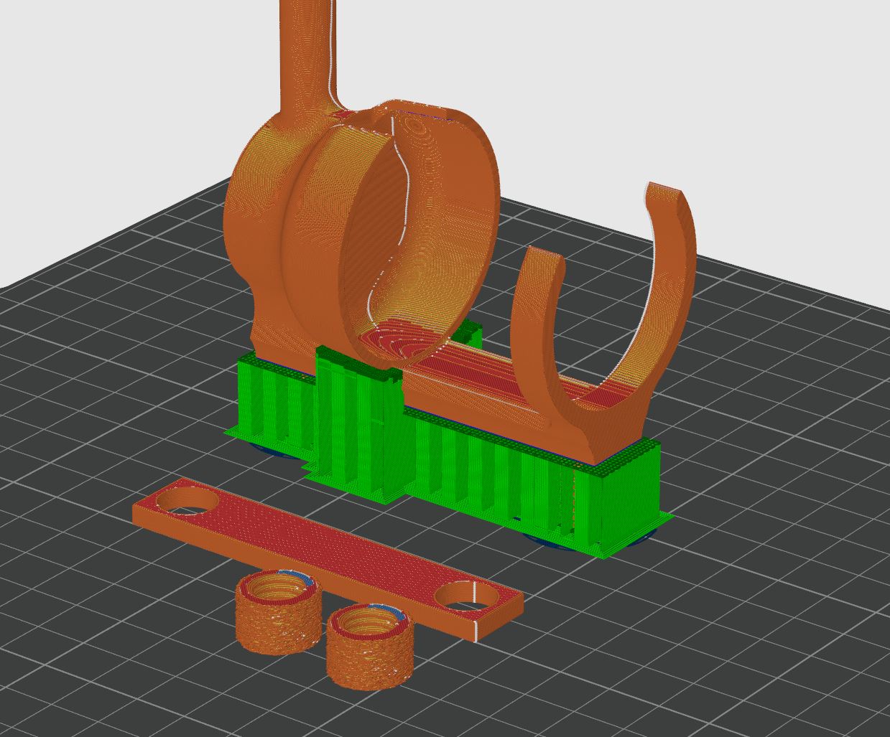Image resolution: width=890 pixels, height=737 pixels.
Task: Select the long green support structure on the right
Action: click(503, 474)
